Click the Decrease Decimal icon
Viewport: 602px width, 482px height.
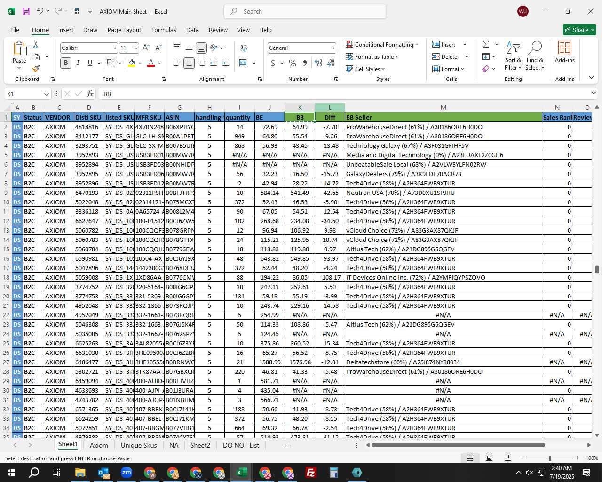(331, 63)
